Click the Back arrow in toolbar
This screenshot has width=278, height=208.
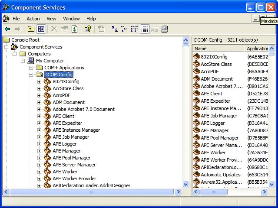tap(7, 29)
